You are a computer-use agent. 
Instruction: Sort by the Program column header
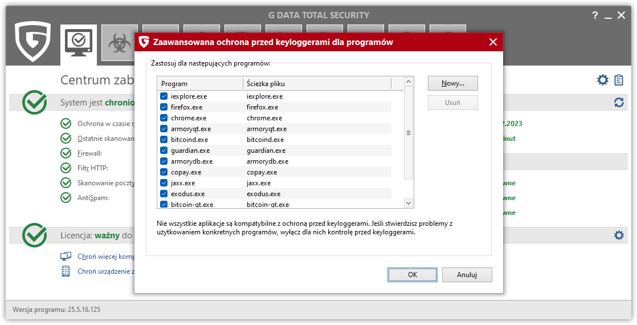(x=201, y=83)
